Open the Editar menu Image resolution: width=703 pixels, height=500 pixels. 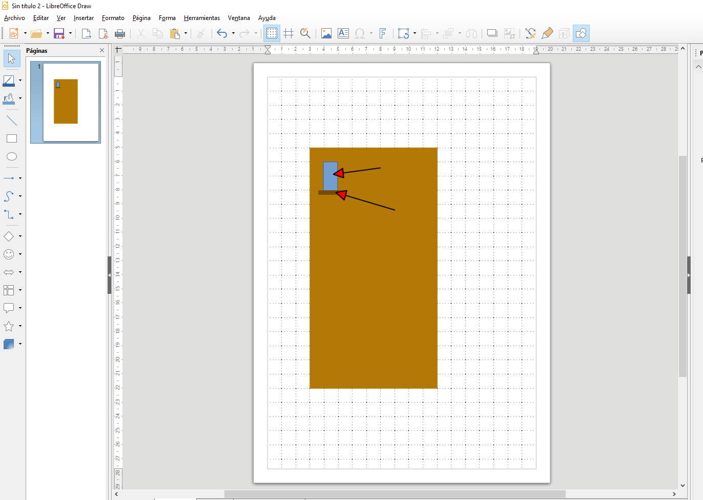(x=41, y=18)
